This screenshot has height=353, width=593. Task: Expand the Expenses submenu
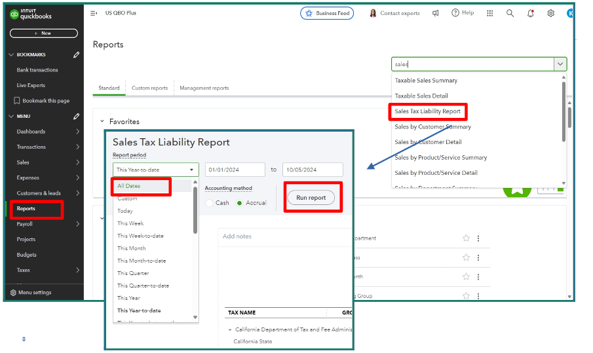click(x=77, y=177)
